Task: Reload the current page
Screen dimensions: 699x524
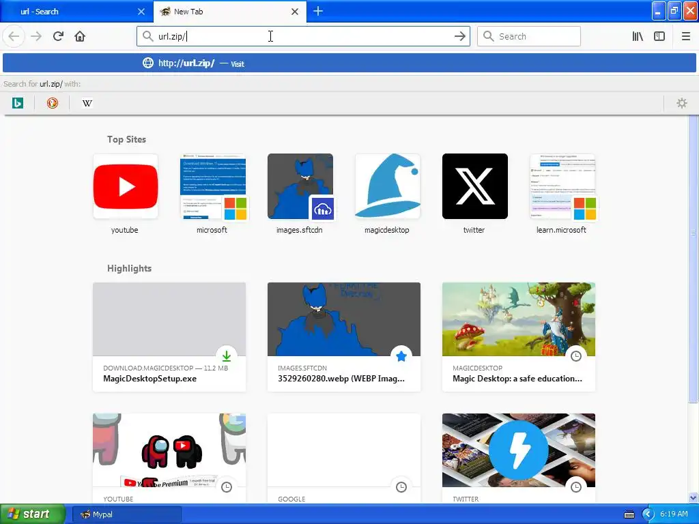Action: [58, 36]
